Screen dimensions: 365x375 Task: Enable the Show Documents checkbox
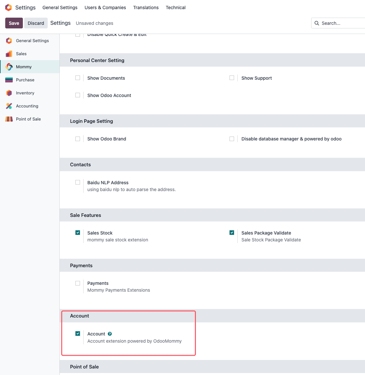(x=78, y=78)
